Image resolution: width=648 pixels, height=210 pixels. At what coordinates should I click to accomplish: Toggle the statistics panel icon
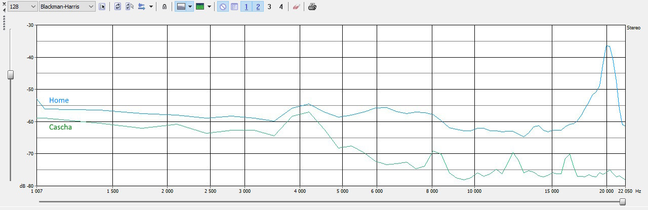pyautogui.click(x=234, y=7)
